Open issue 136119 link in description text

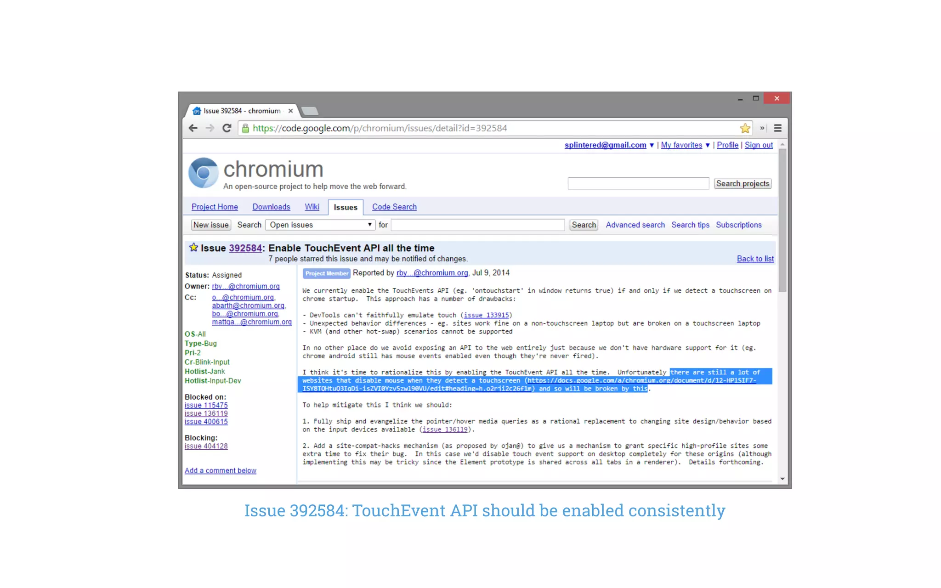[445, 430]
